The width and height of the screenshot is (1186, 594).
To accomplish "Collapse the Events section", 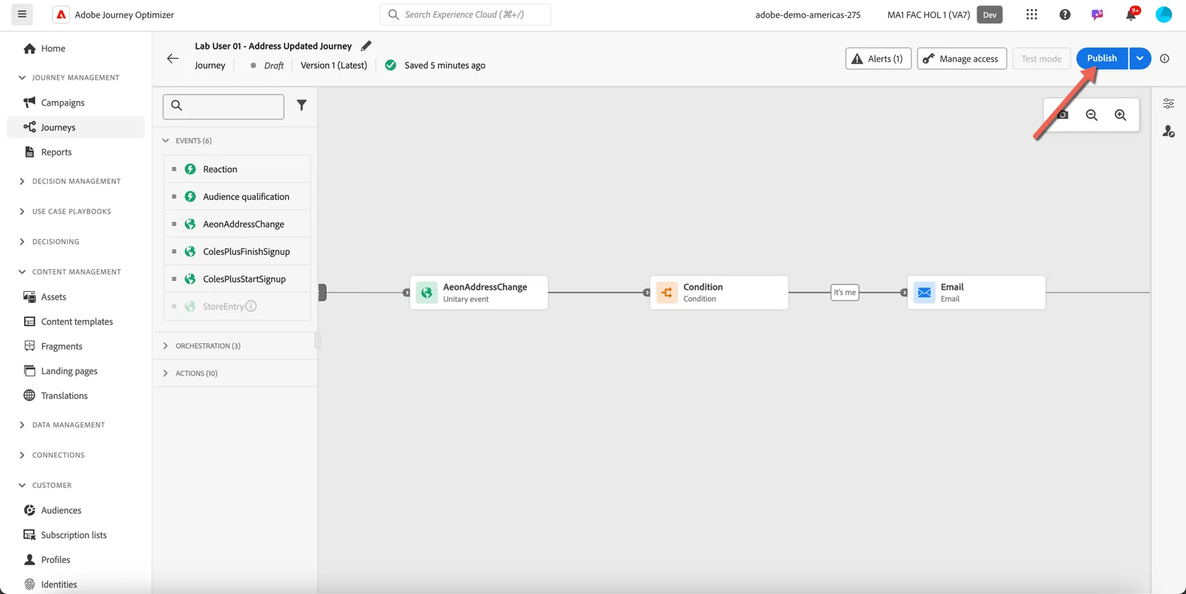I will coord(165,141).
